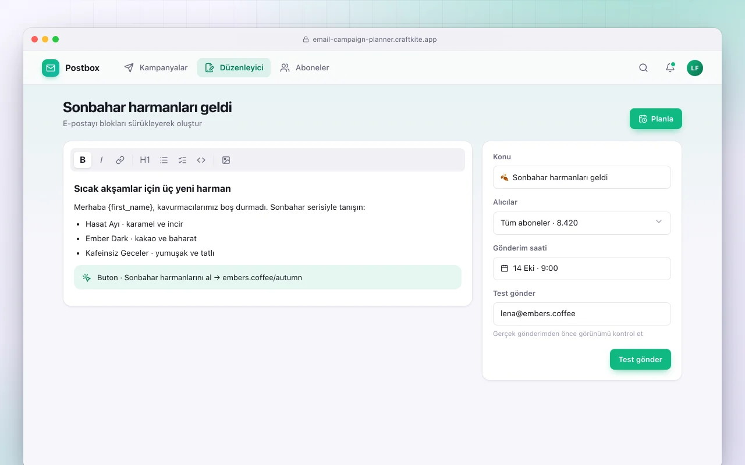This screenshot has width=745, height=465.
Task: Toggle italic formatting in the editor
Action: [x=101, y=160]
